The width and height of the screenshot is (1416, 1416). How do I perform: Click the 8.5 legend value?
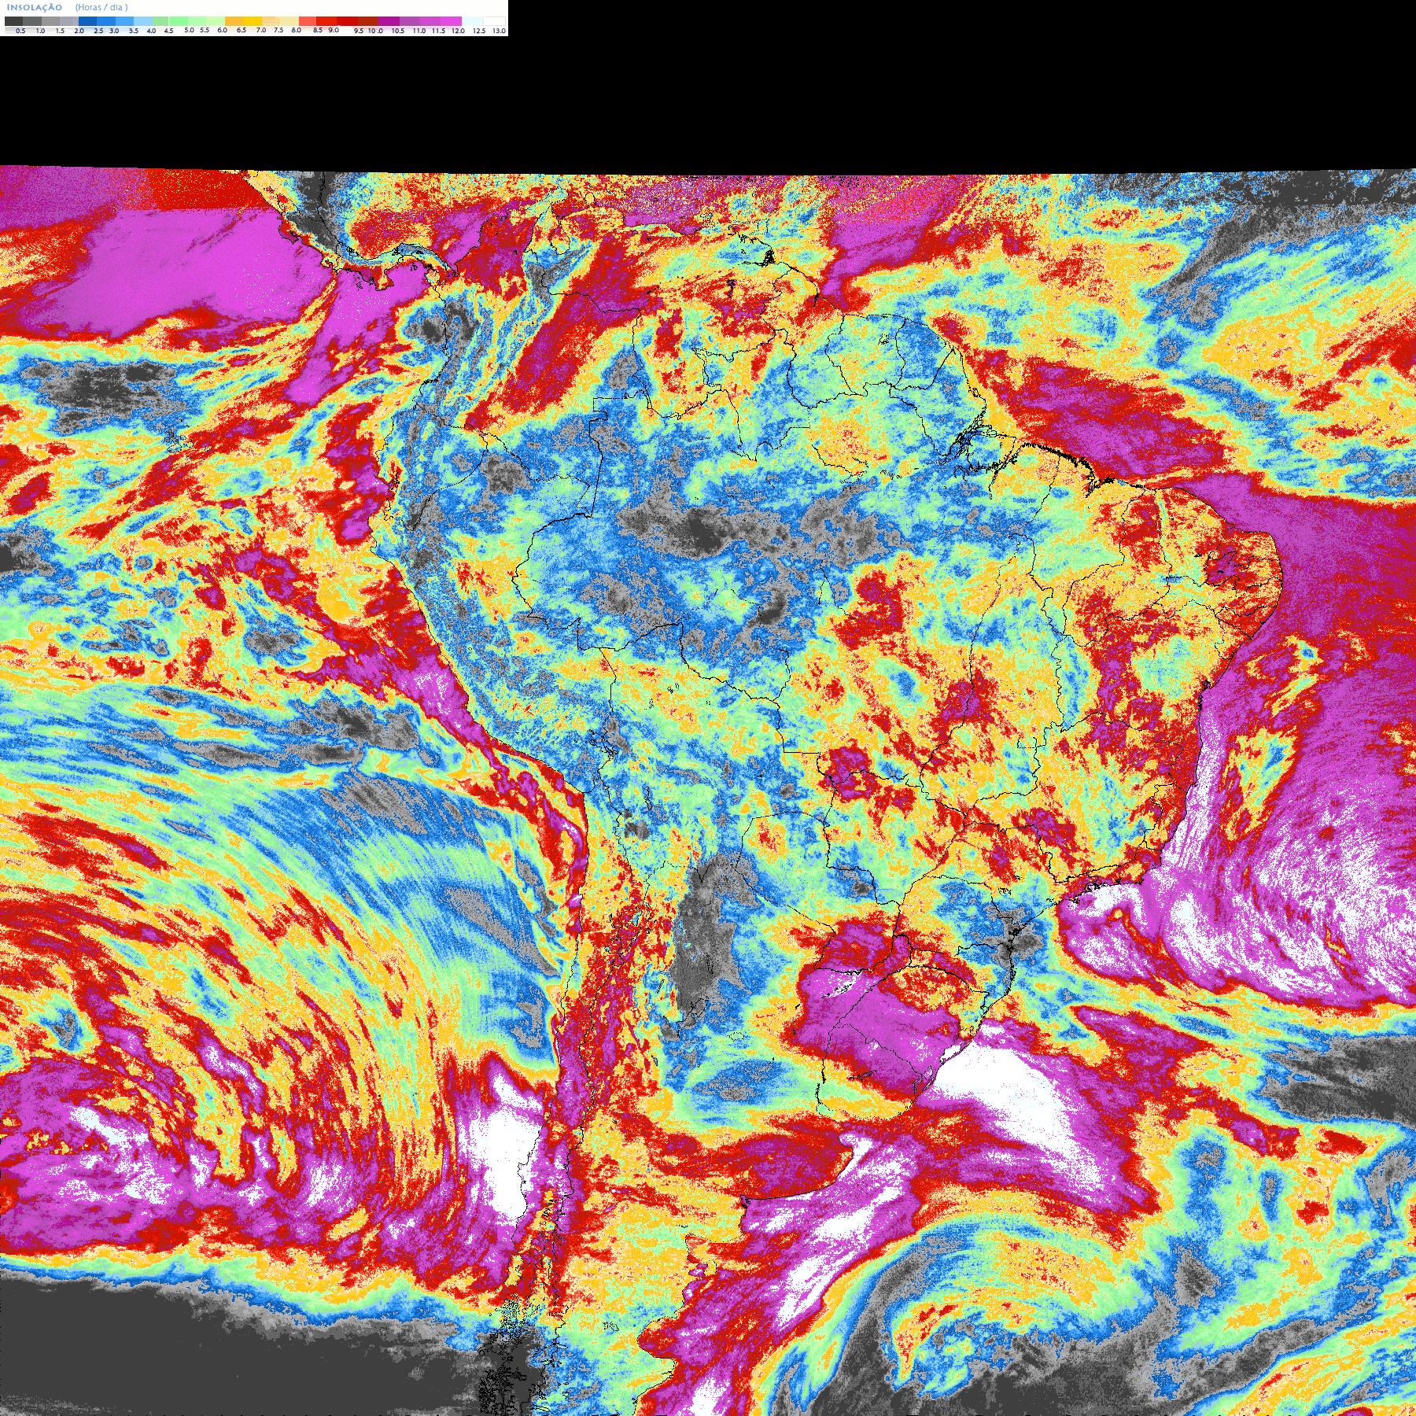pyautogui.click(x=318, y=30)
